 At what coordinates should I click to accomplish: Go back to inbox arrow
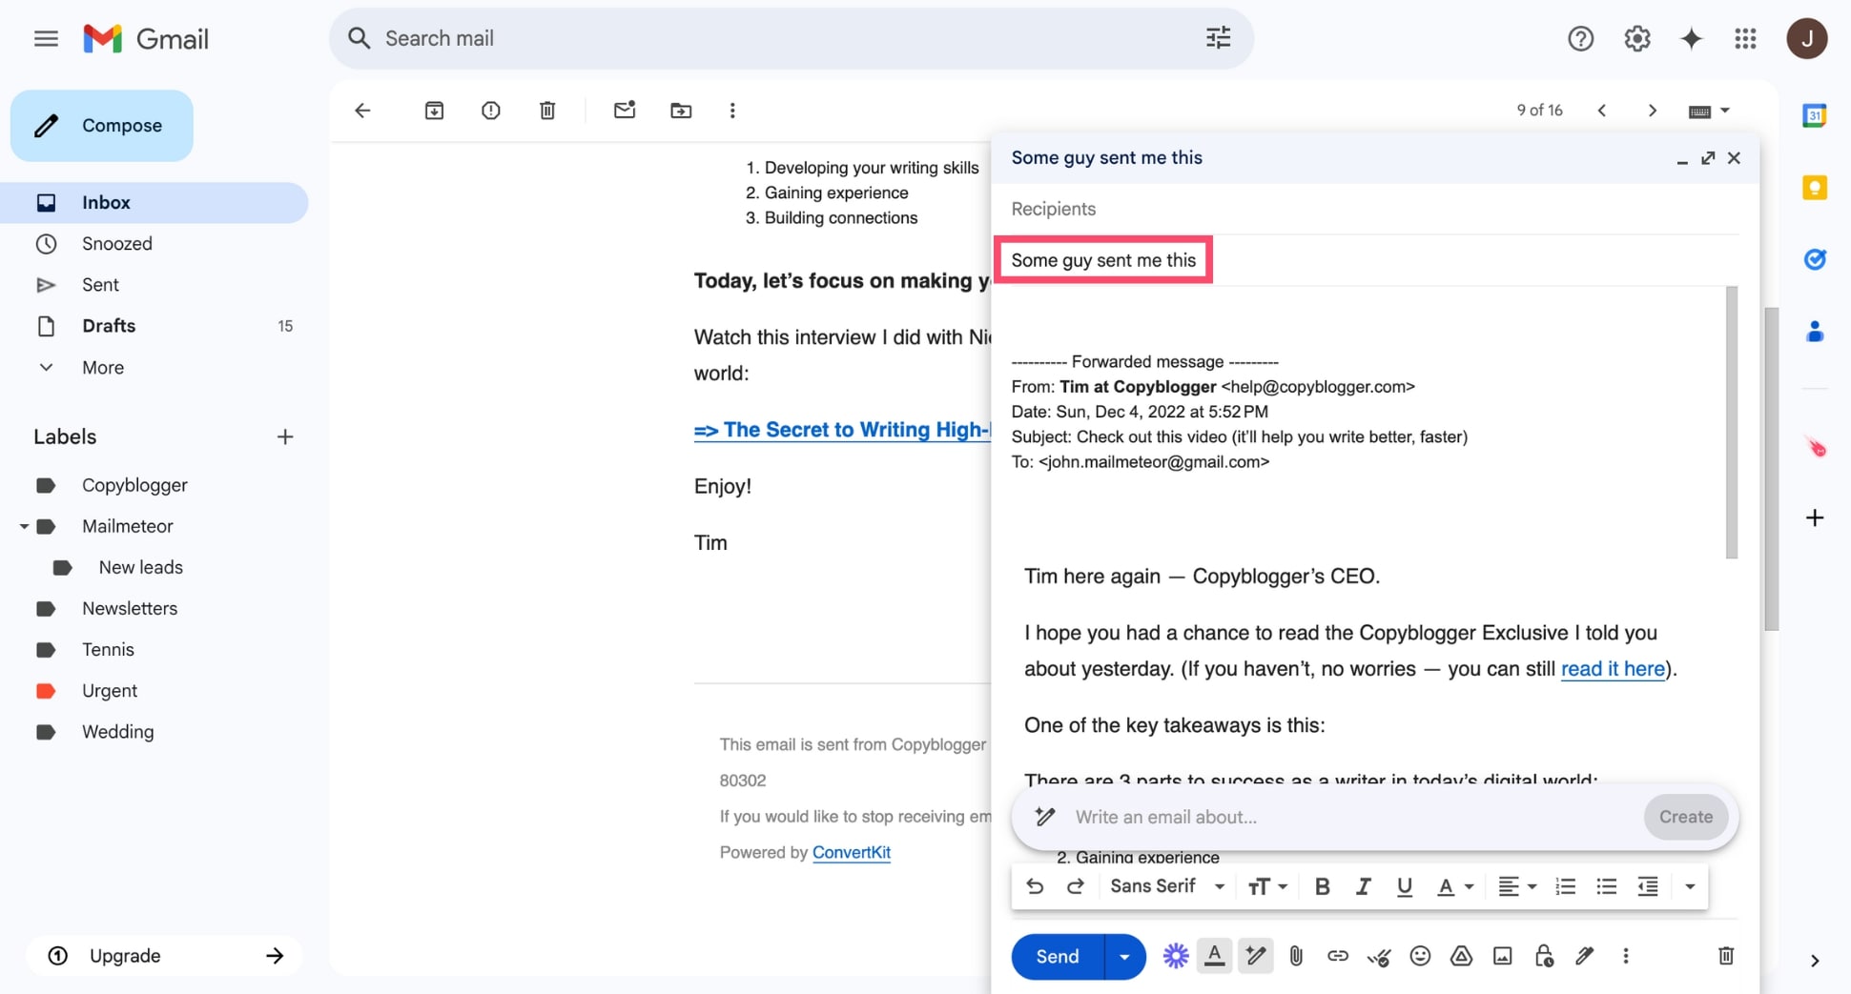point(362,111)
